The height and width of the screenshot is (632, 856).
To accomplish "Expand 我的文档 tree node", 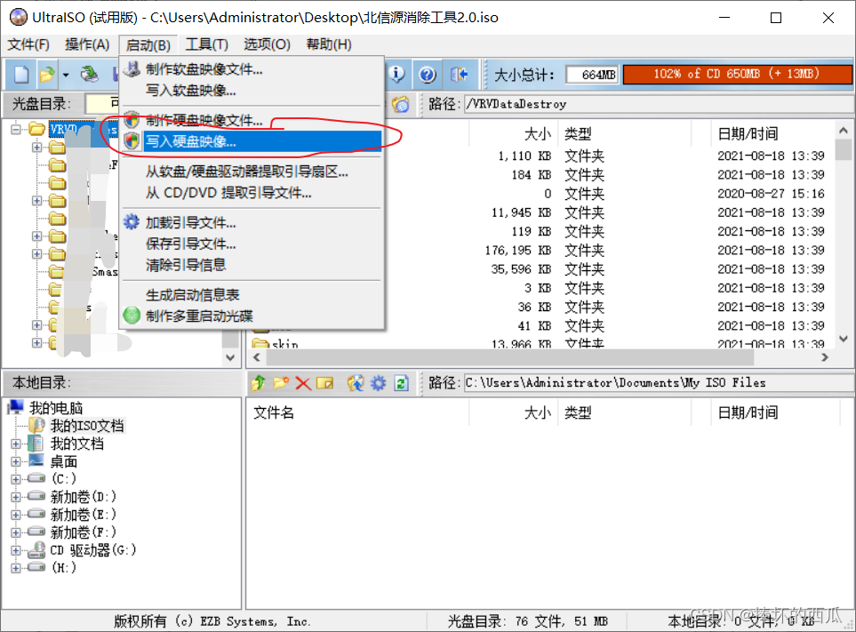I will (x=16, y=444).
